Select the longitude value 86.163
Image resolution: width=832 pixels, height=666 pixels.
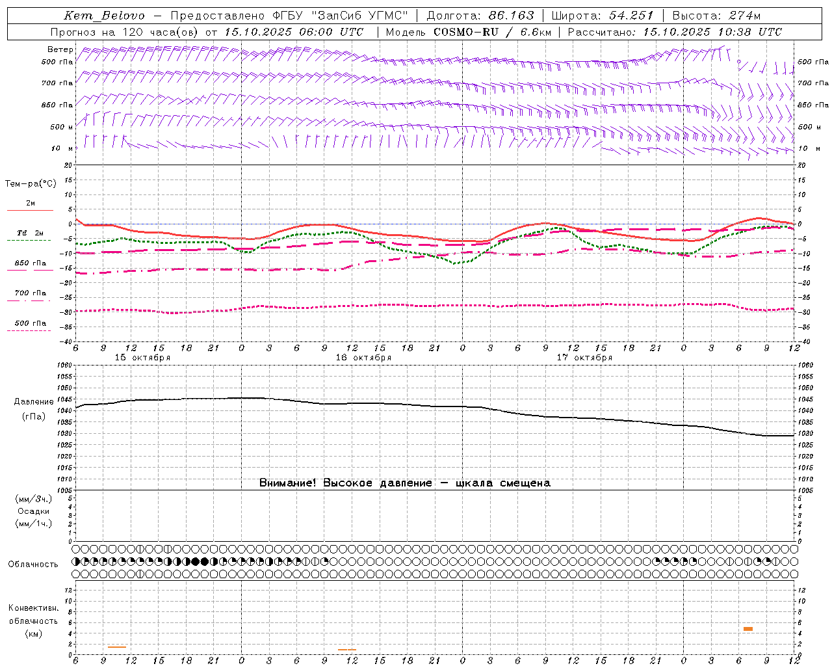511,16
